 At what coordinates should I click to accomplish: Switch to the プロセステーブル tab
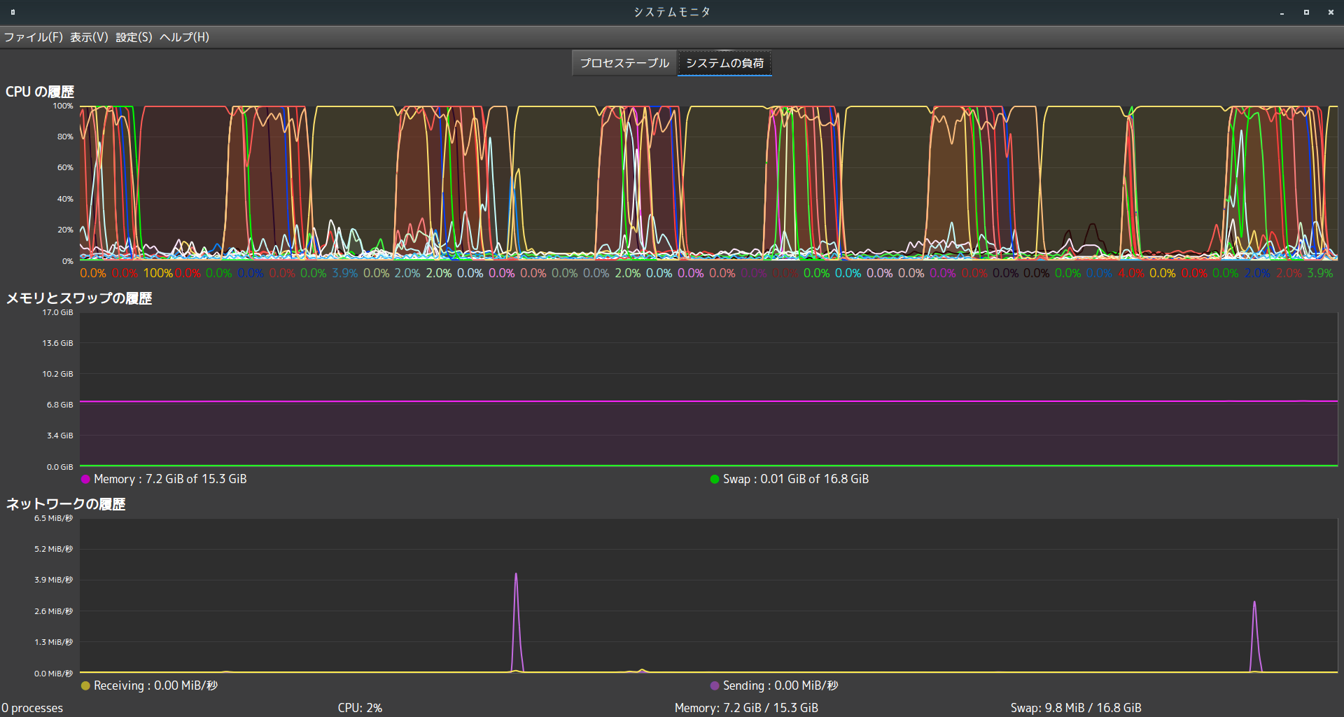(x=624, y=63)
